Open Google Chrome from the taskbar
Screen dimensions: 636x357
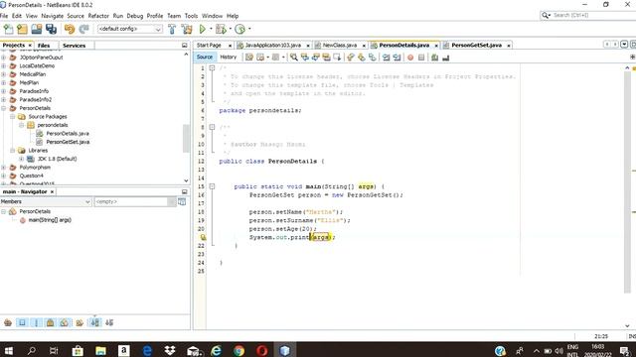[x=238, y=350]
